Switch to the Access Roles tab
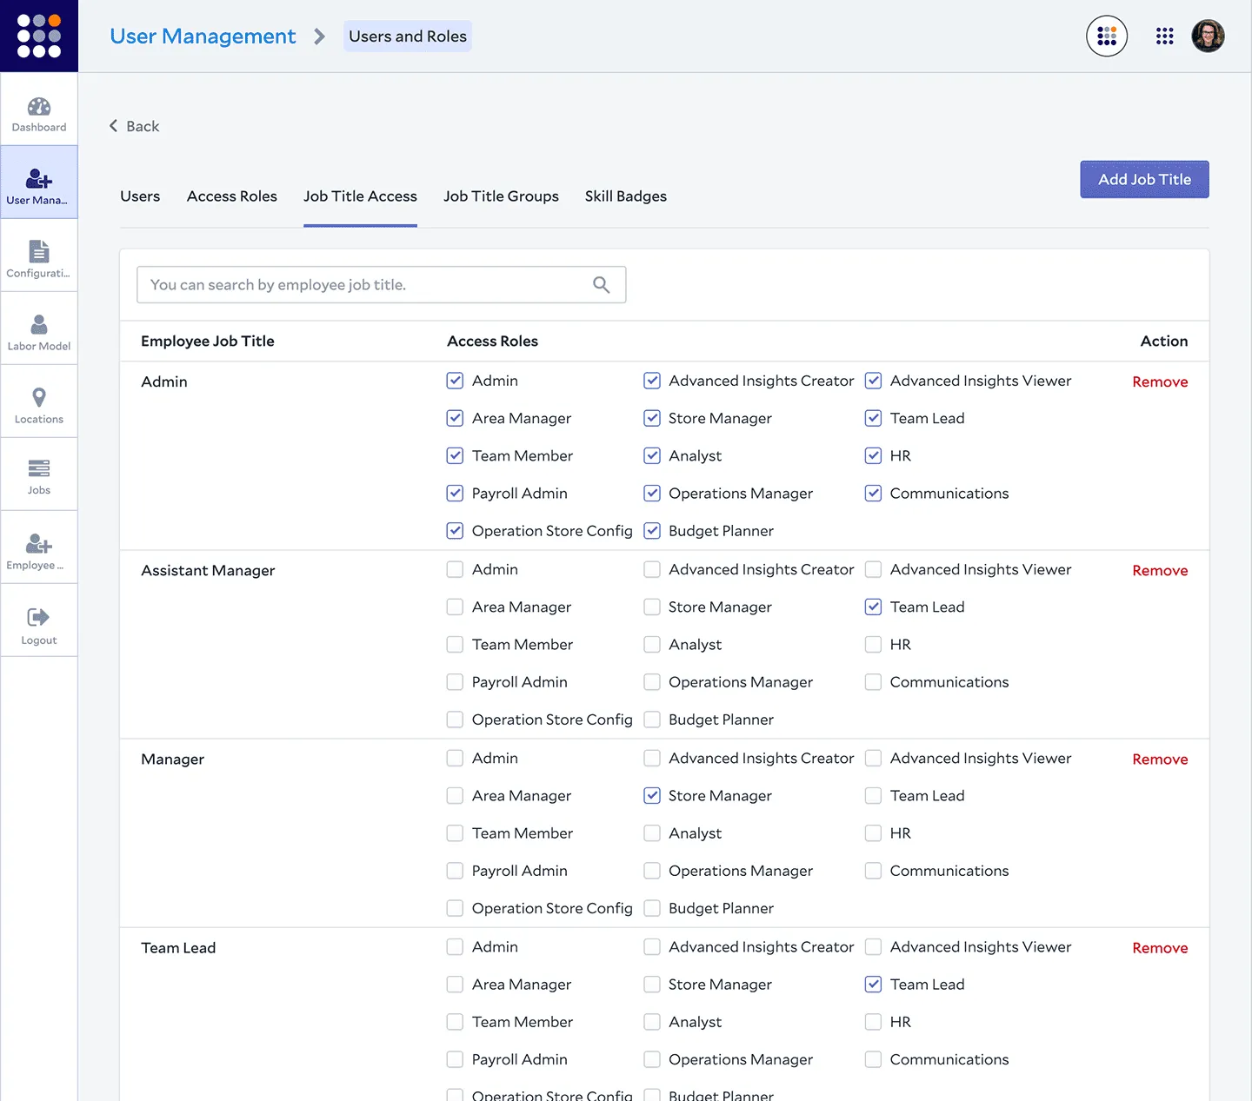The height and width of the screenshot is (1101, 1252). click(x=231, y=196)
